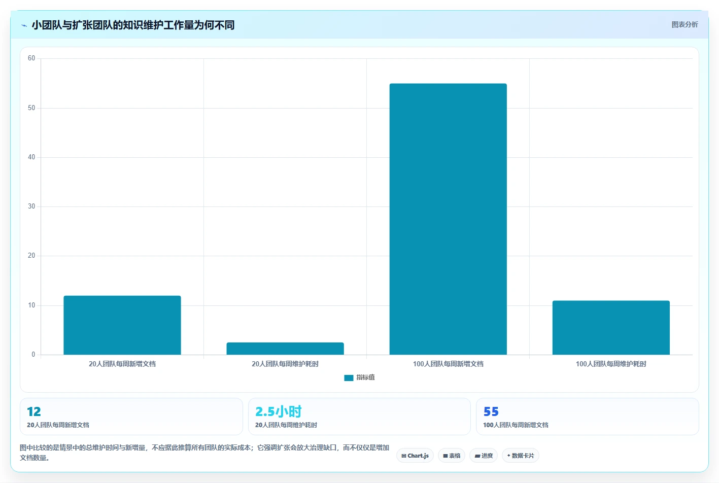
Task: Select the 100人团队每周维护耗时 bar
Action: tap(611, 328)
